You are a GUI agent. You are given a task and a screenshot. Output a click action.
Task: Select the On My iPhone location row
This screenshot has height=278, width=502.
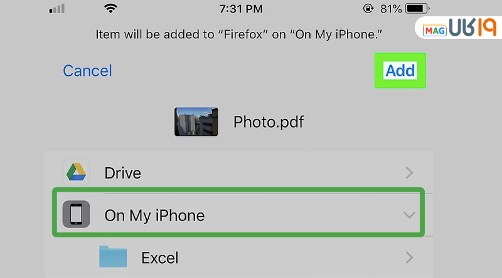point(238,215)
